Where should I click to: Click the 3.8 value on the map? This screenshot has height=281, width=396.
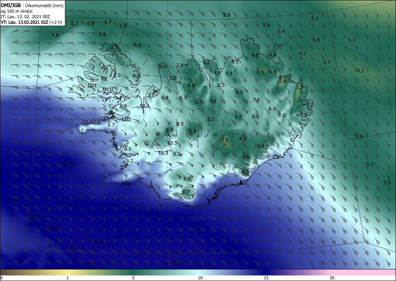[x=225, y=140]
